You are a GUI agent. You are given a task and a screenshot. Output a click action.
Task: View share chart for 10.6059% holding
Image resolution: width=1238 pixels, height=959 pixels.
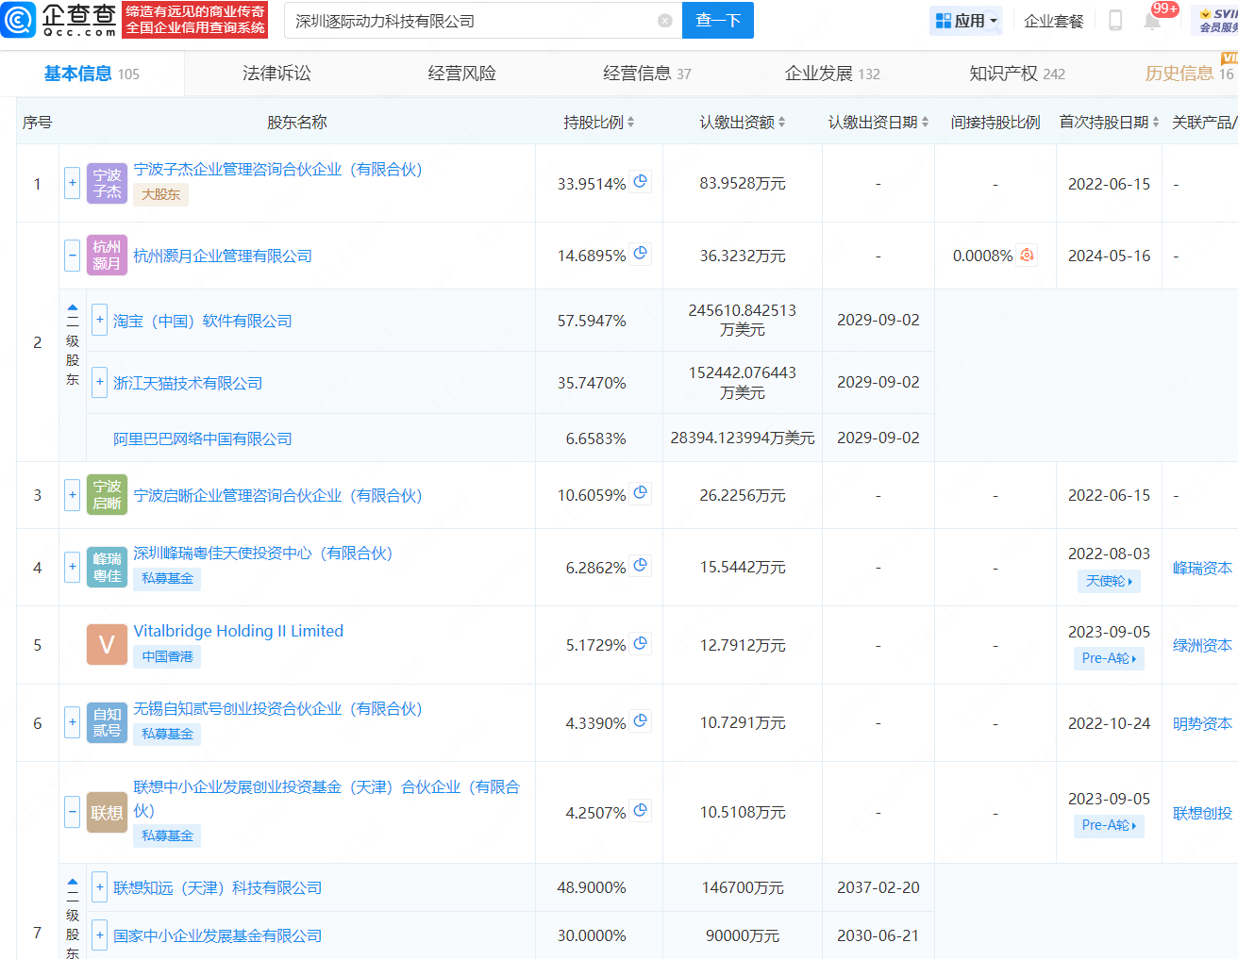click(641, 493)
